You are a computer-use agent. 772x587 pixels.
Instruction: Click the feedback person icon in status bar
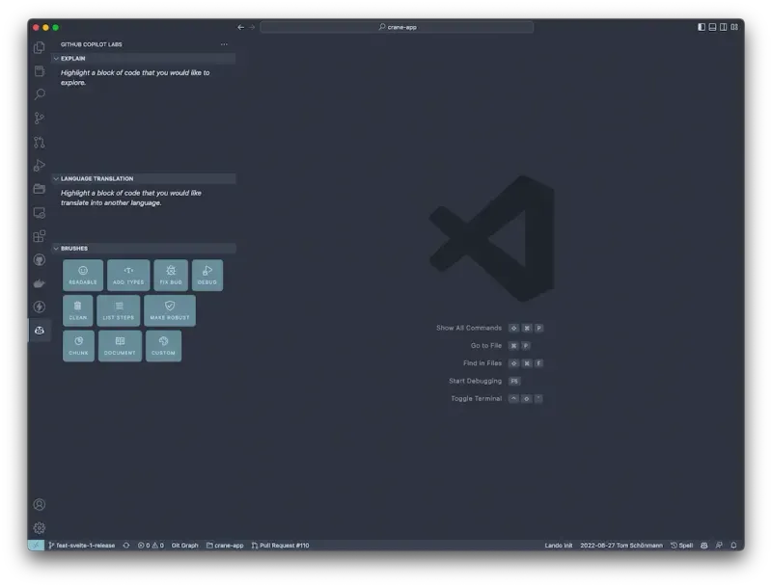pos(719,546)
